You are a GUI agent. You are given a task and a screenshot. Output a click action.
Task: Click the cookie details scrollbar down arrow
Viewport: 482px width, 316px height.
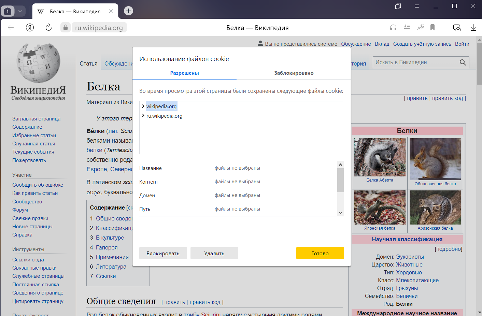(340, 213)
